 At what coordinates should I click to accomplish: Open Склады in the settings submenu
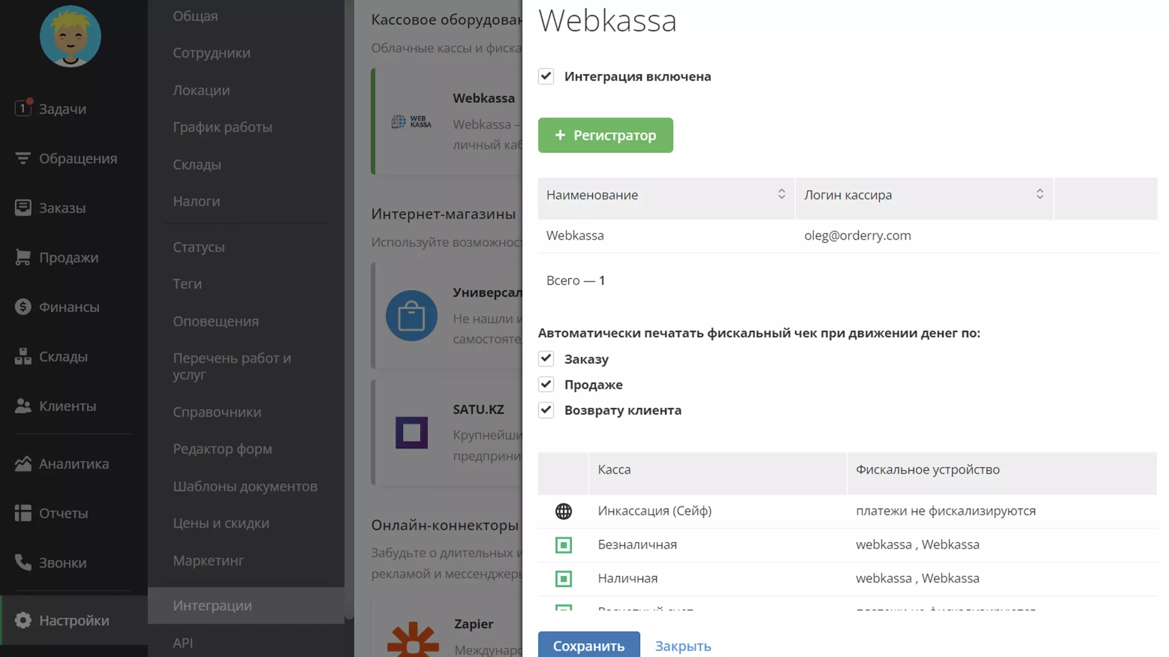tap(197, 164)
